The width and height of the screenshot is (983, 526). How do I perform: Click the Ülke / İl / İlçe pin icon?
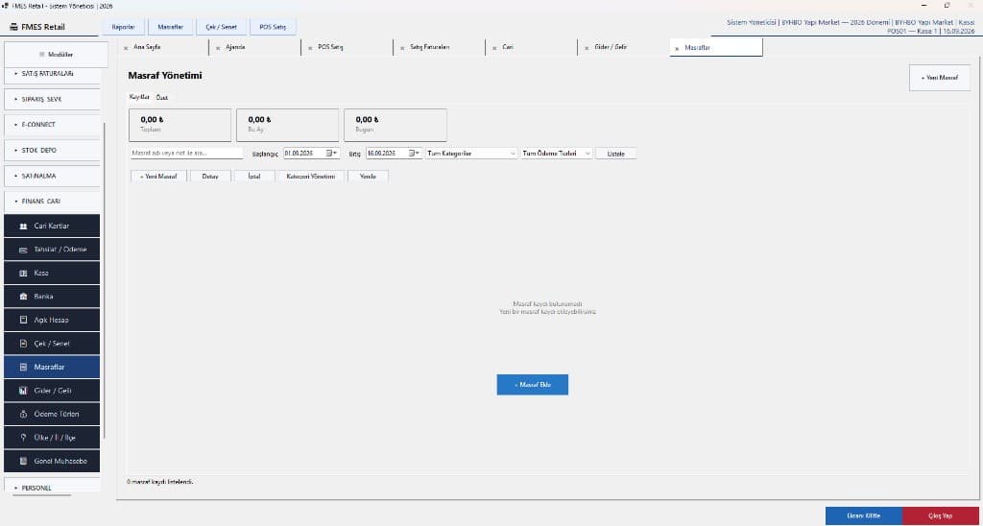point(23,438)
